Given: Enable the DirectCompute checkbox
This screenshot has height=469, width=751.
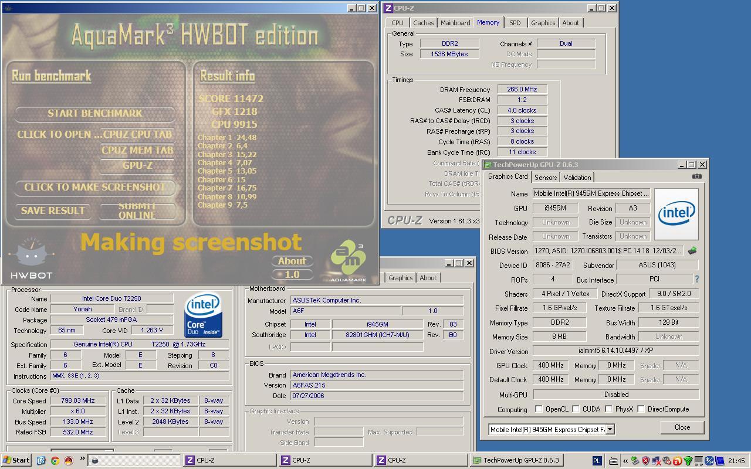Looking at the screenshot, I should [x=641, y=409].
